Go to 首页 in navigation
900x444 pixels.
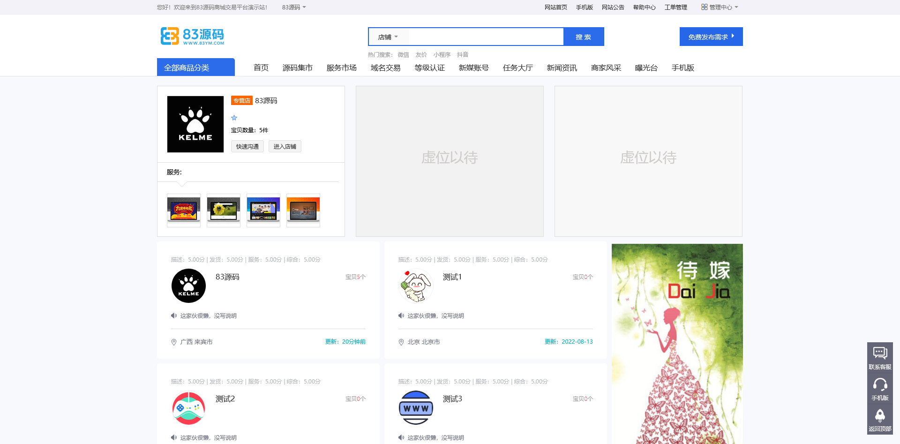point(261,68)
